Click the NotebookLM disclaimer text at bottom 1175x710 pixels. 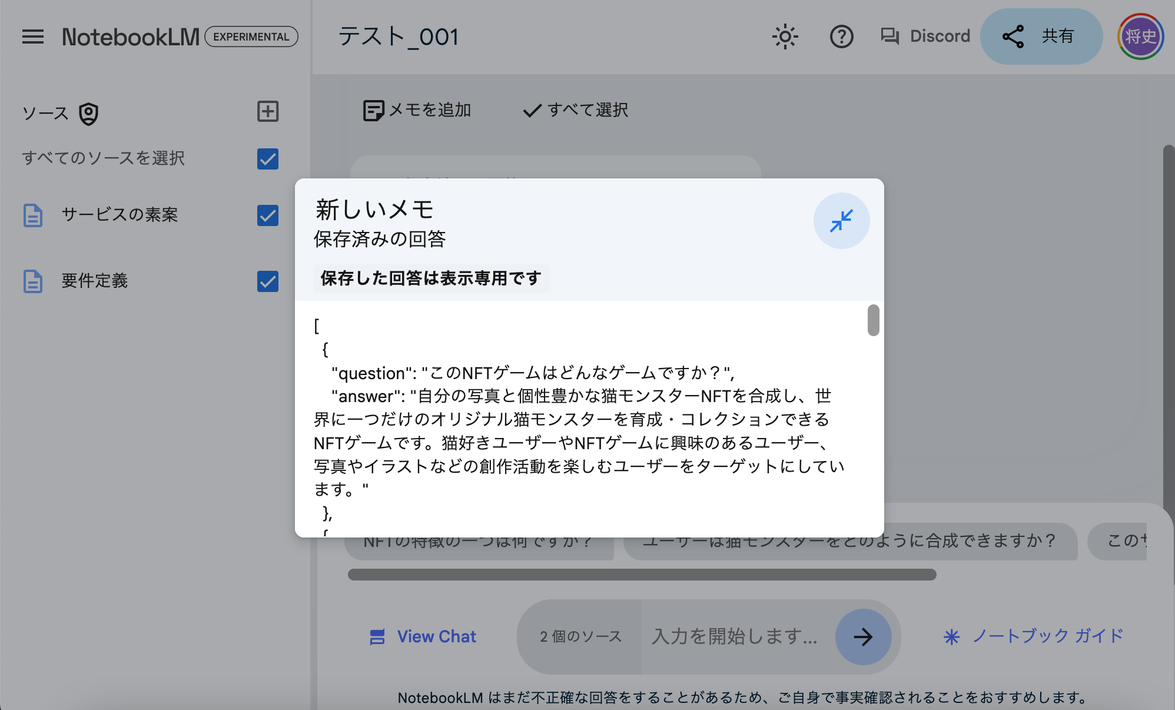[743, 698]
